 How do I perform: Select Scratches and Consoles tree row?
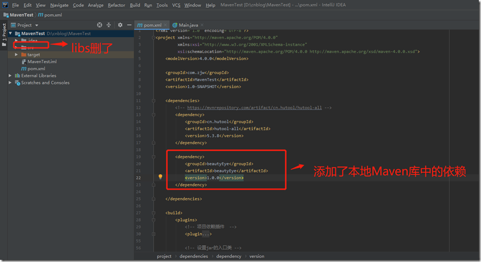[71, 83]
